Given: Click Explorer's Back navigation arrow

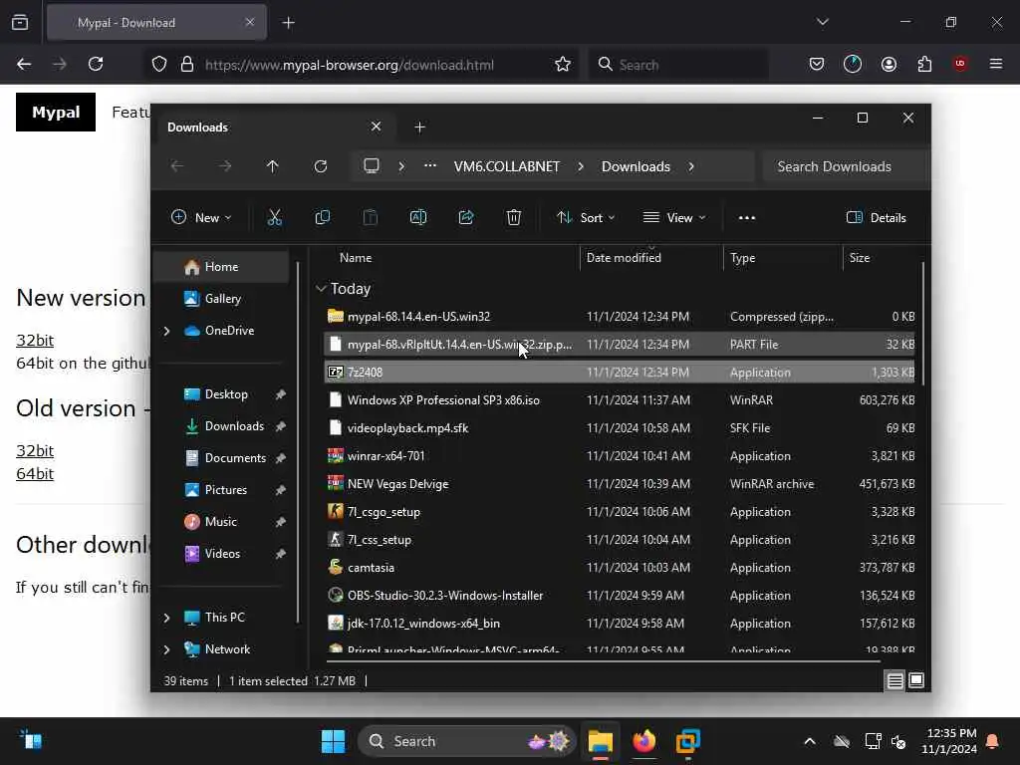Looking at the screenshot, I should coord(177,166).
